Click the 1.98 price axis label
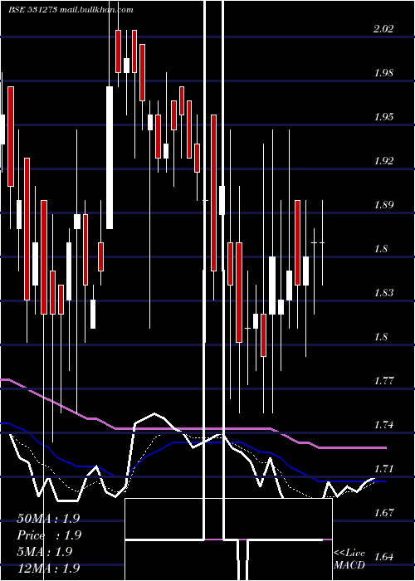This screenshot has height=581, width=415. 383,73
